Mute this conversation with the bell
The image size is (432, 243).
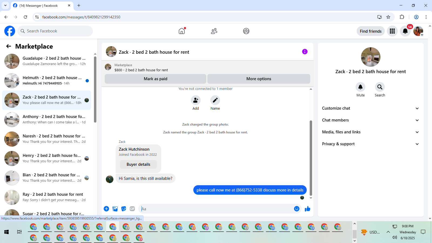tap(360, 87)
